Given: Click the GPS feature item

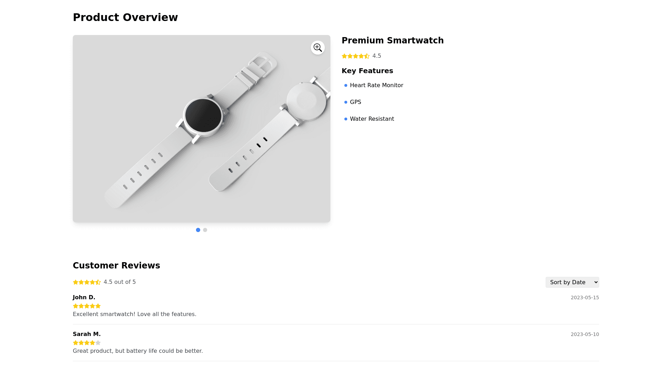Looking at the screenshot, I should pos(355,102).
